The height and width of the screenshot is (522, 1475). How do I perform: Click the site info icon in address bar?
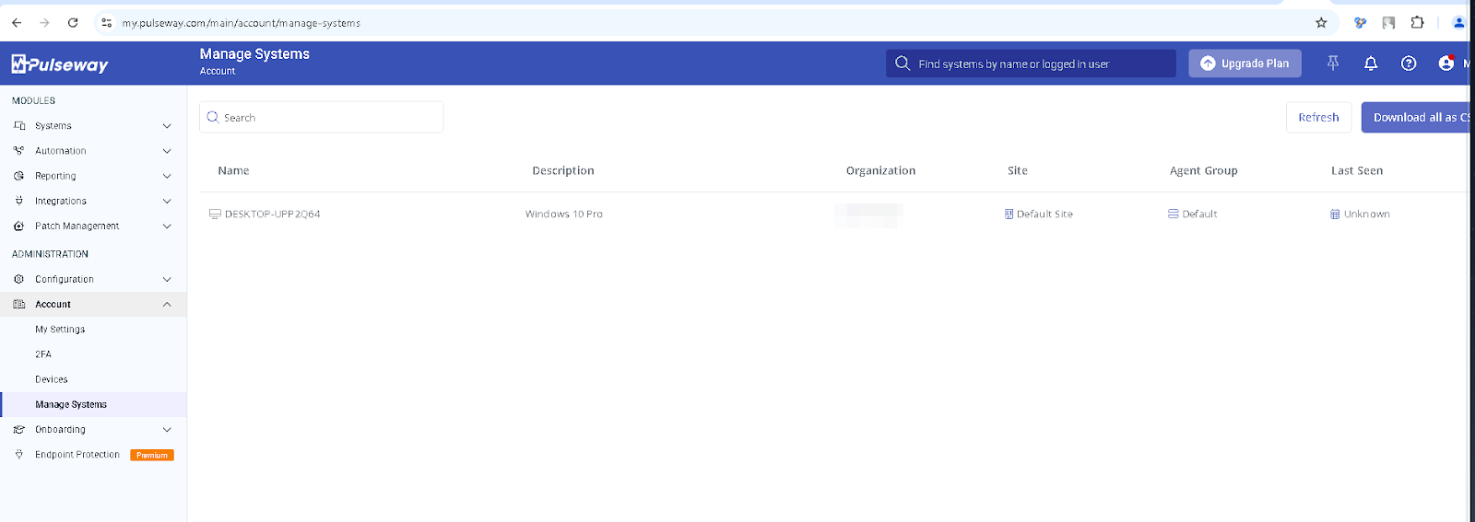pyautogui.click(x=107, y=22)
